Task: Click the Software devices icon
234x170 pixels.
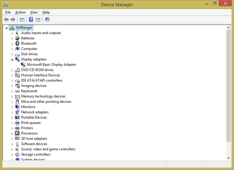Action: pyautogui.click(x=17, y=144)
